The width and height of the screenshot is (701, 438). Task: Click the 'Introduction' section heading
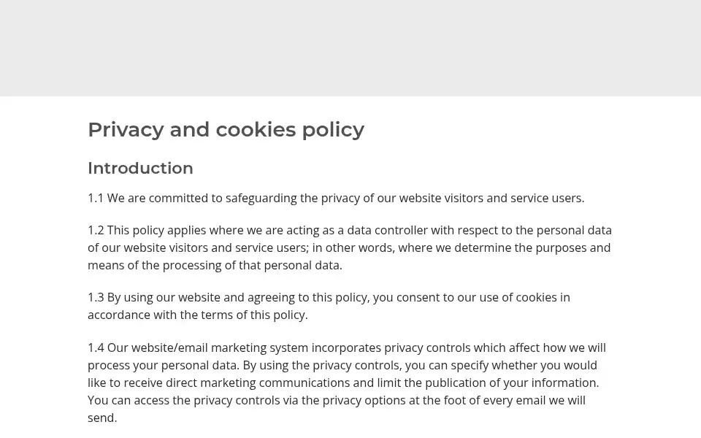[x=140, y=168]
